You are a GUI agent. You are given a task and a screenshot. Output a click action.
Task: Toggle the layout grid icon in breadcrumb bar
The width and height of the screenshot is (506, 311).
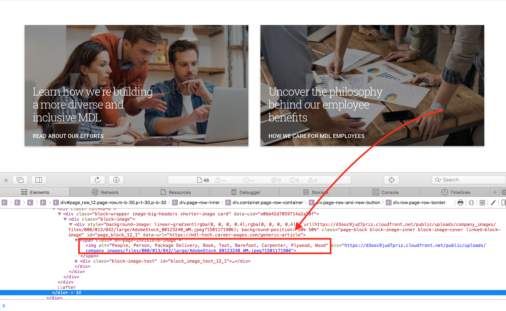482,202
